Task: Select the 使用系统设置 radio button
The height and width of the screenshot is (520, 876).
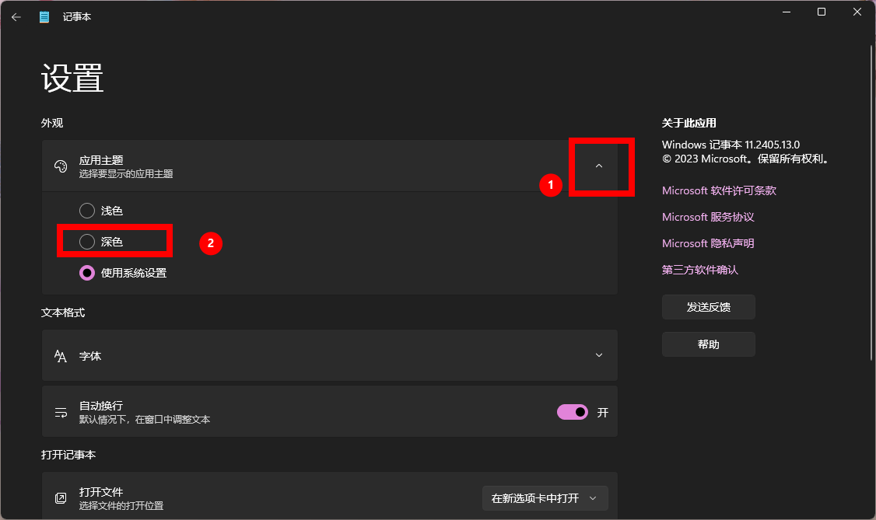Action: [87, 273]
